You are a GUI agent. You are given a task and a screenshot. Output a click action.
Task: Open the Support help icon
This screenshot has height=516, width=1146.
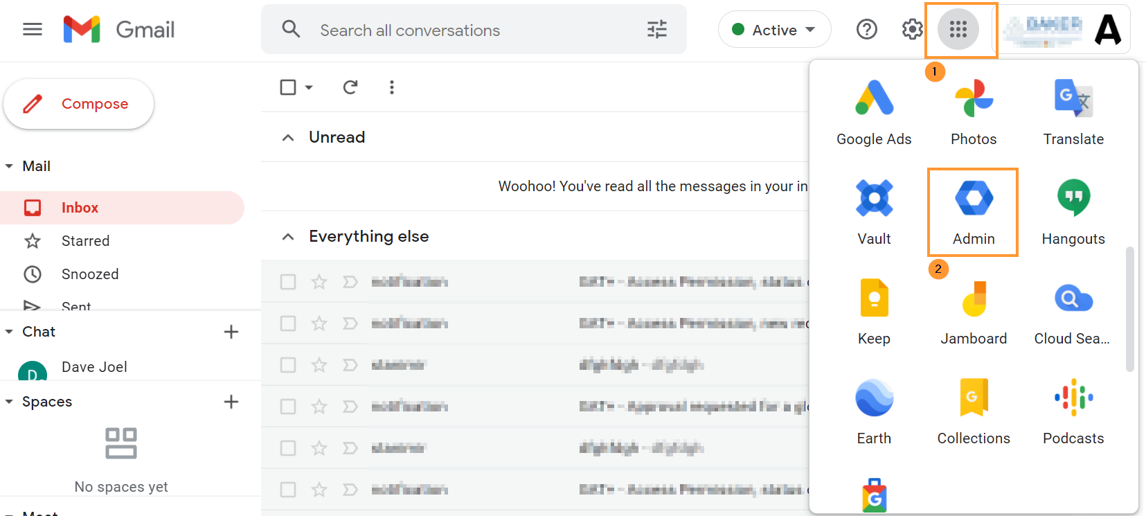(866, 29)
